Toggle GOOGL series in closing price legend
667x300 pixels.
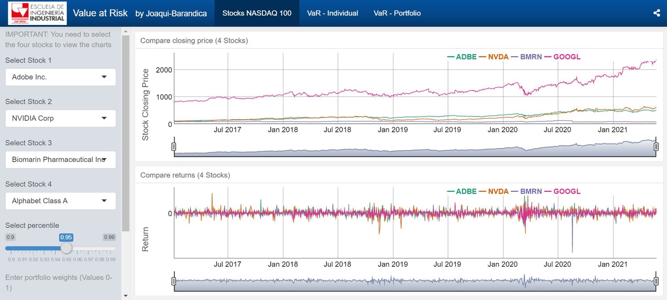click(563, 57)
